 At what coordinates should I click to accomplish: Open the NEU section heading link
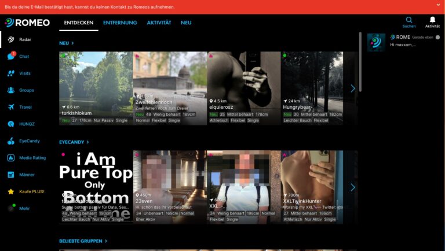pos(67,43)
